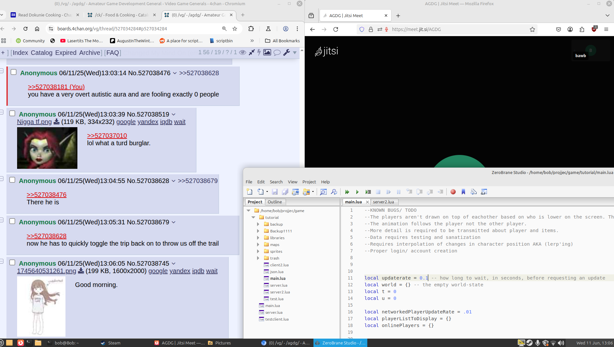Click the Steam tray icon in system panel
Image resolution: width=614 pixels, height=347 pixels.
coord(529,343)
